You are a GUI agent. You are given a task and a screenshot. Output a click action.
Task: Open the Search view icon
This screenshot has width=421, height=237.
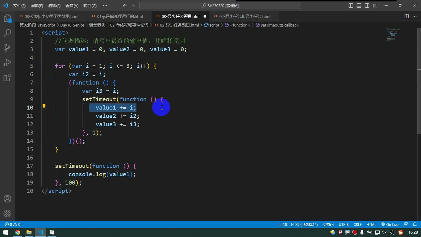coord(7,33)
